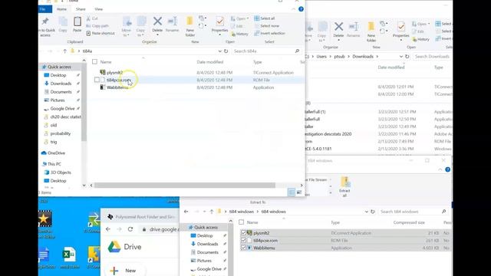The image size is (491, 276).
Task: Select the plysmlt2 file in ti84a window
Action: pyautogui.click(x=114, y=72)
